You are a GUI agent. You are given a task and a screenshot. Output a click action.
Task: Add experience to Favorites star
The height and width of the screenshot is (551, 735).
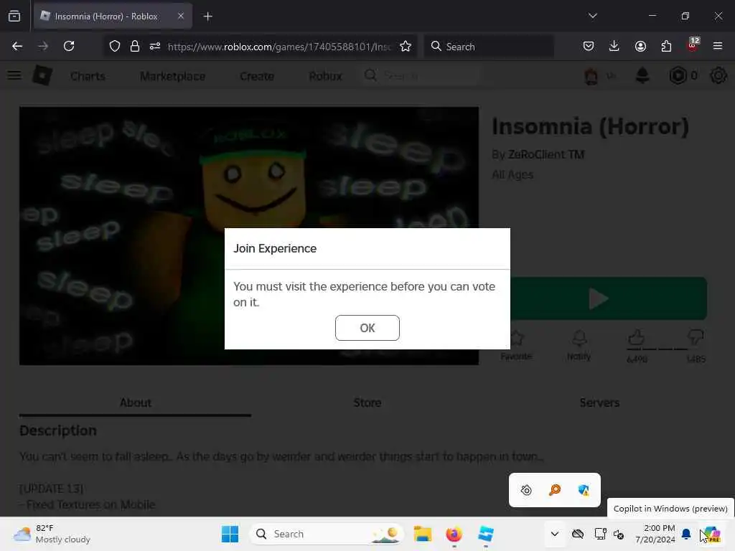click(516, 345)
